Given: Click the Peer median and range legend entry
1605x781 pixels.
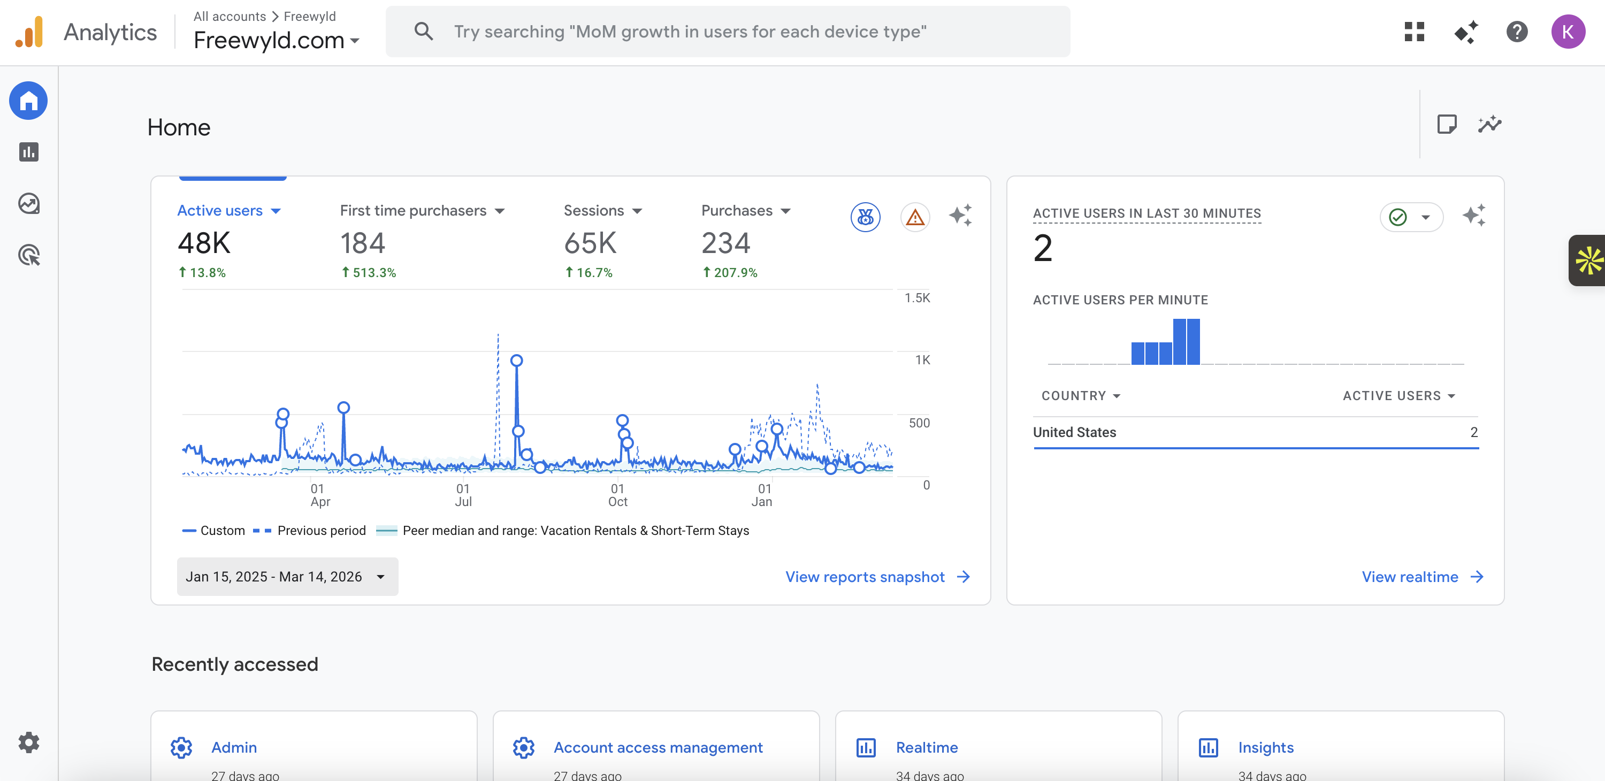Looking at the screenshot, I should tap(563, 531).
